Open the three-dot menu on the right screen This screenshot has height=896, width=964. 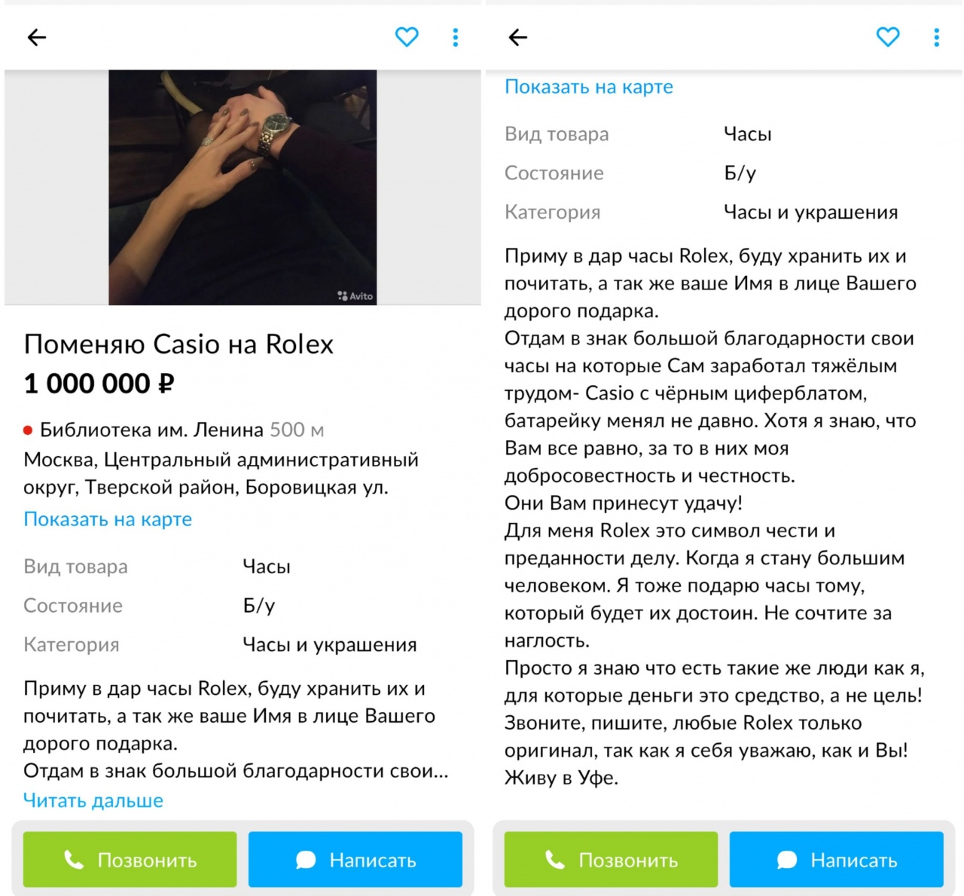tap(936, 37)
